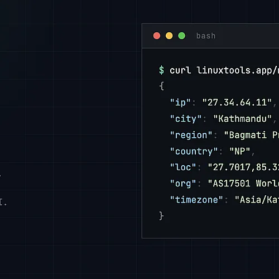Viewport: 279px width, 279px height.
Task: Click the "country" key
Action: coord(194,151)
